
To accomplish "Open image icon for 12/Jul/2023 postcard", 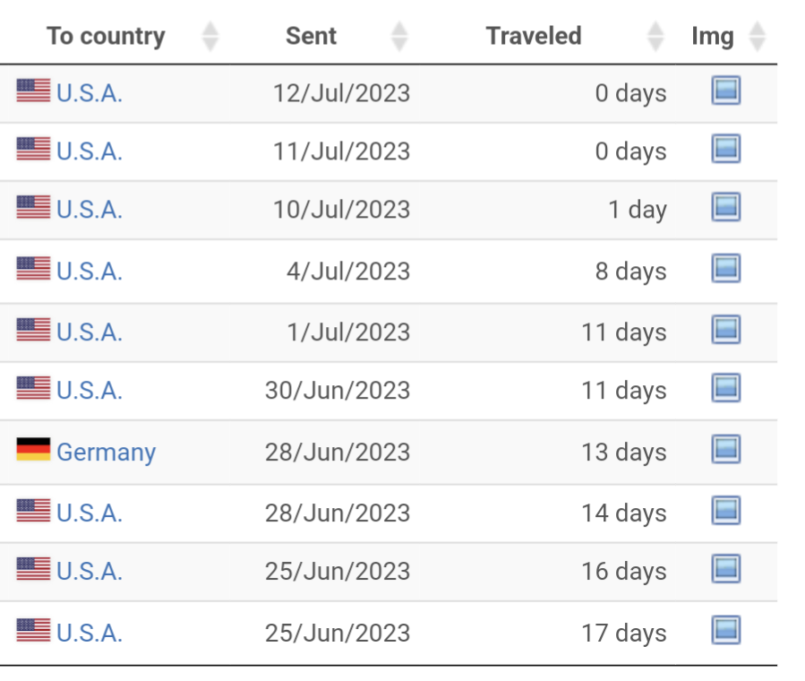I will click(725, 90).
